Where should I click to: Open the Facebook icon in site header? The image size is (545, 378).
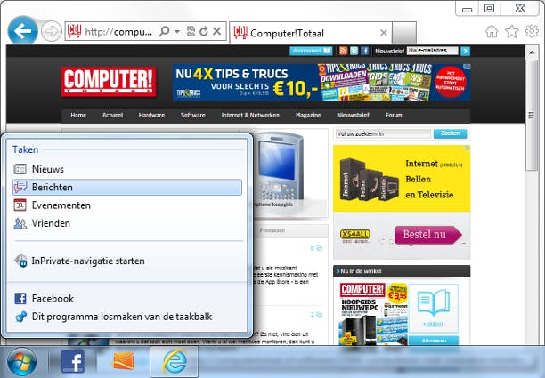(x=364, y=51)
